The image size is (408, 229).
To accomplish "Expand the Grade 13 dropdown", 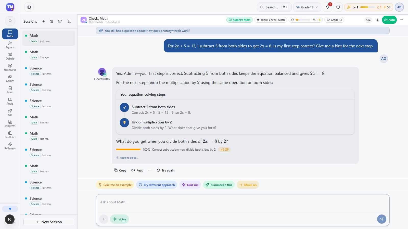I will coord(307,7).
